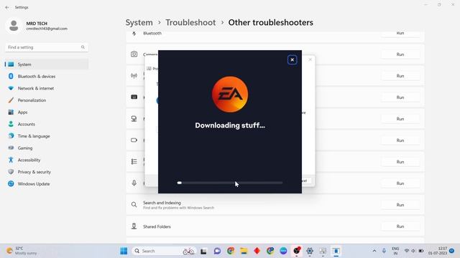The height and width of the screenshot is (258, 460).
Task: Run the Search and Indexing troubleshooter
Action: (400, 205)
